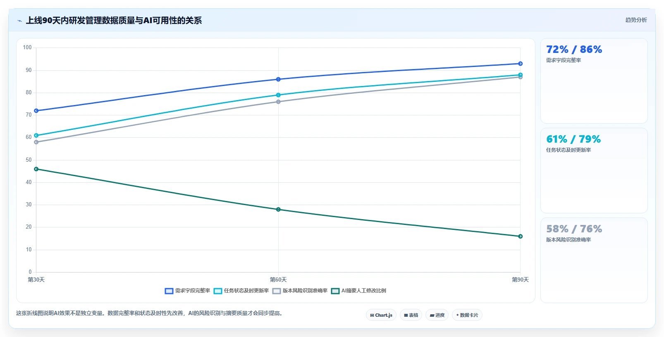Toggle the 版本风险识别准确率 legend series
The width and height of the screenshot is (664, 337).
(x=300, y=291)
